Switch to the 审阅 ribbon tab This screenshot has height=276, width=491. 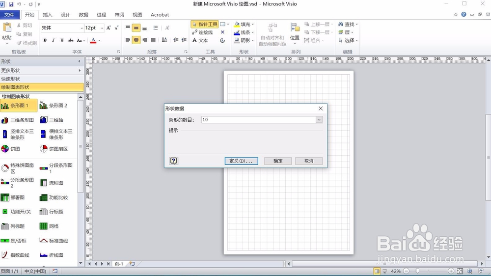(x=119, y=15)
